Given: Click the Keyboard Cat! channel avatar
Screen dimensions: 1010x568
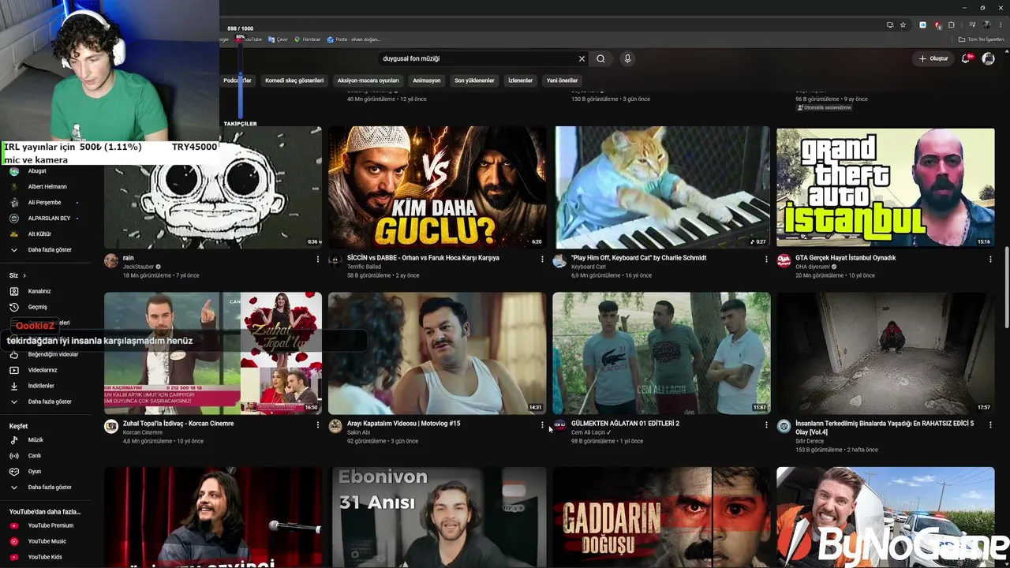Looking at the screenshot, I should 559,261.
